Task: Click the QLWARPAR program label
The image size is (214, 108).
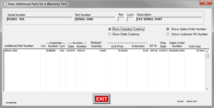Action: click(11, 103)
